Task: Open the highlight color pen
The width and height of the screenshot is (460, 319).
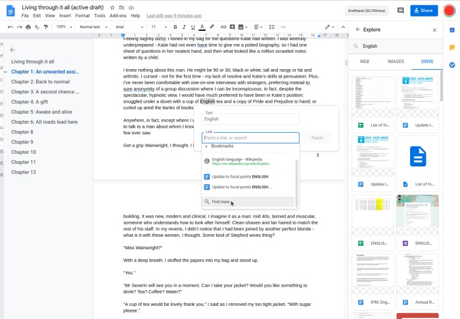Action: click(x=212, y=27)
